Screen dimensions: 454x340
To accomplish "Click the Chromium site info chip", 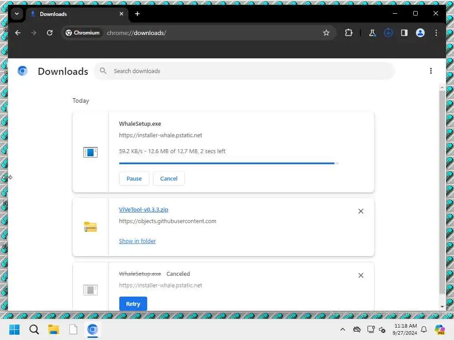I will pyautogui.click(x=82, y=33).
